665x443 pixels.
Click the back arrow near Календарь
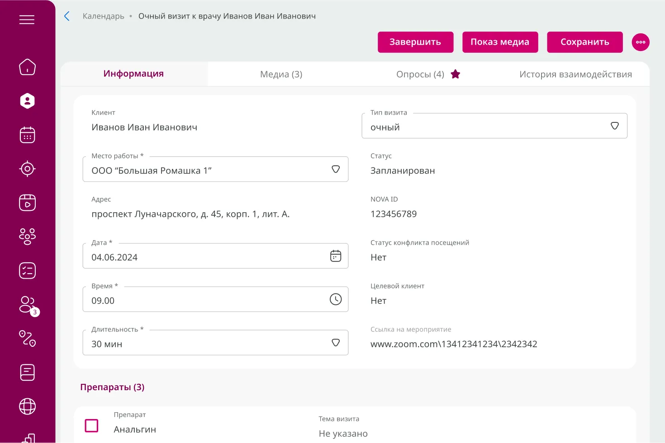click(67, 16)
